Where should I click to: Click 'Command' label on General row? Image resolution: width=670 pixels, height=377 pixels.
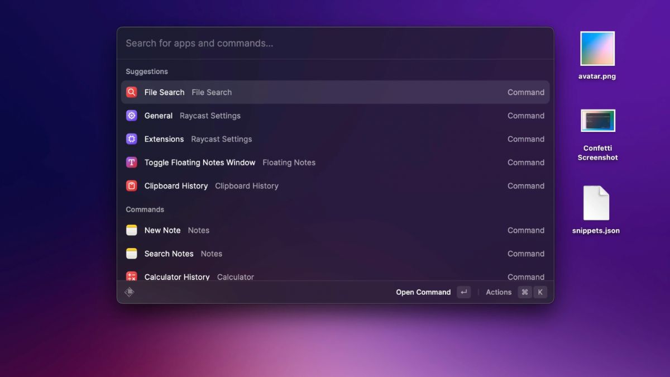[x=526, y=116]
